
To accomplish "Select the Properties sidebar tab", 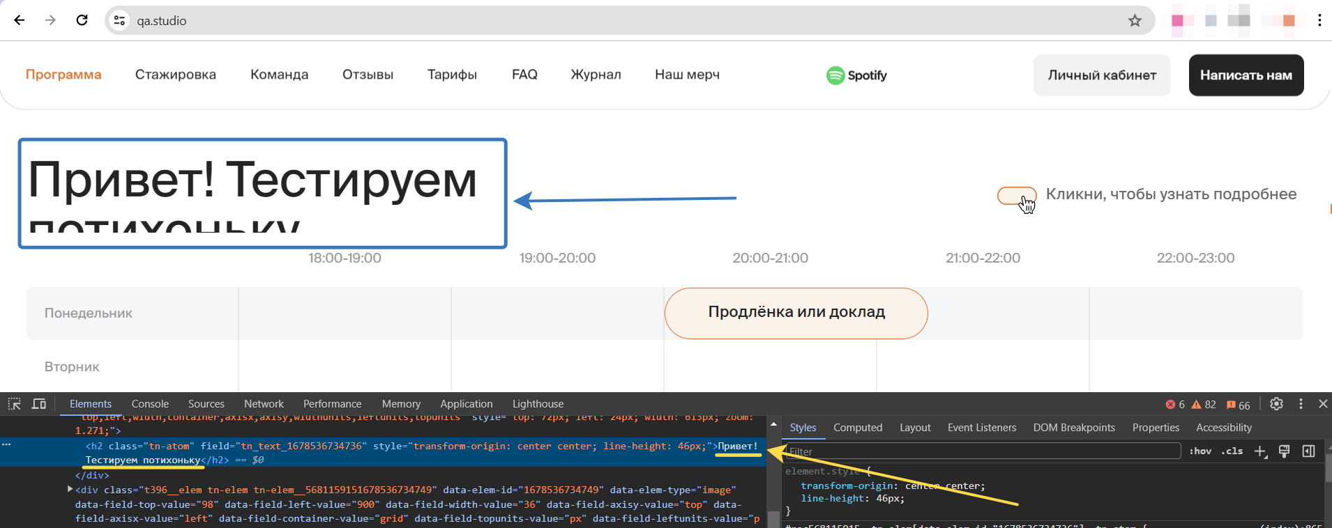I will tap(1156, 428).
